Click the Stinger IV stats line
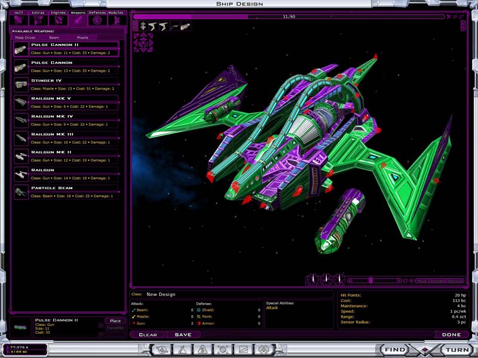Image resolution: width=478 pixels, height=358 pixels. (x=72, y=88)
